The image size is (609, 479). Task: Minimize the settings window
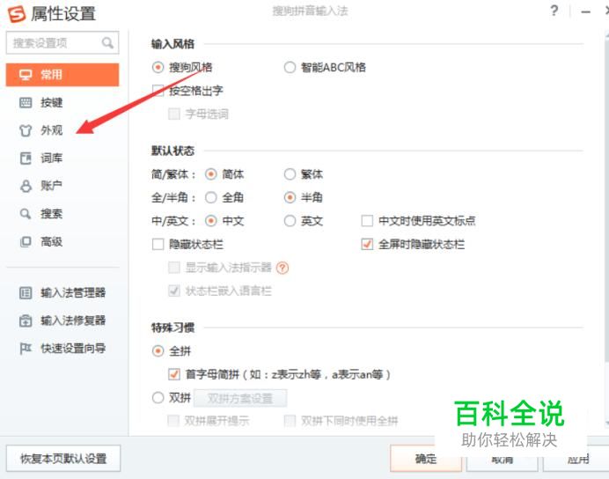(586, 11)
